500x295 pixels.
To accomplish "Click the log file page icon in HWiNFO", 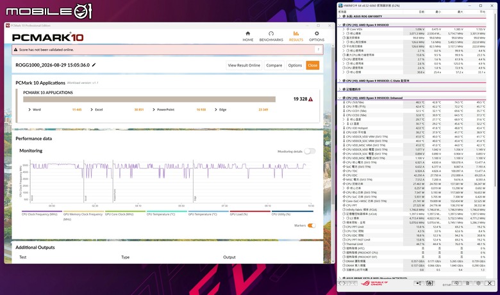I will pyautogui.click(x=467, y=283).
